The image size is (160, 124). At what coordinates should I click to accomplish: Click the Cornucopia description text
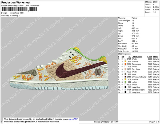(137, 64)
